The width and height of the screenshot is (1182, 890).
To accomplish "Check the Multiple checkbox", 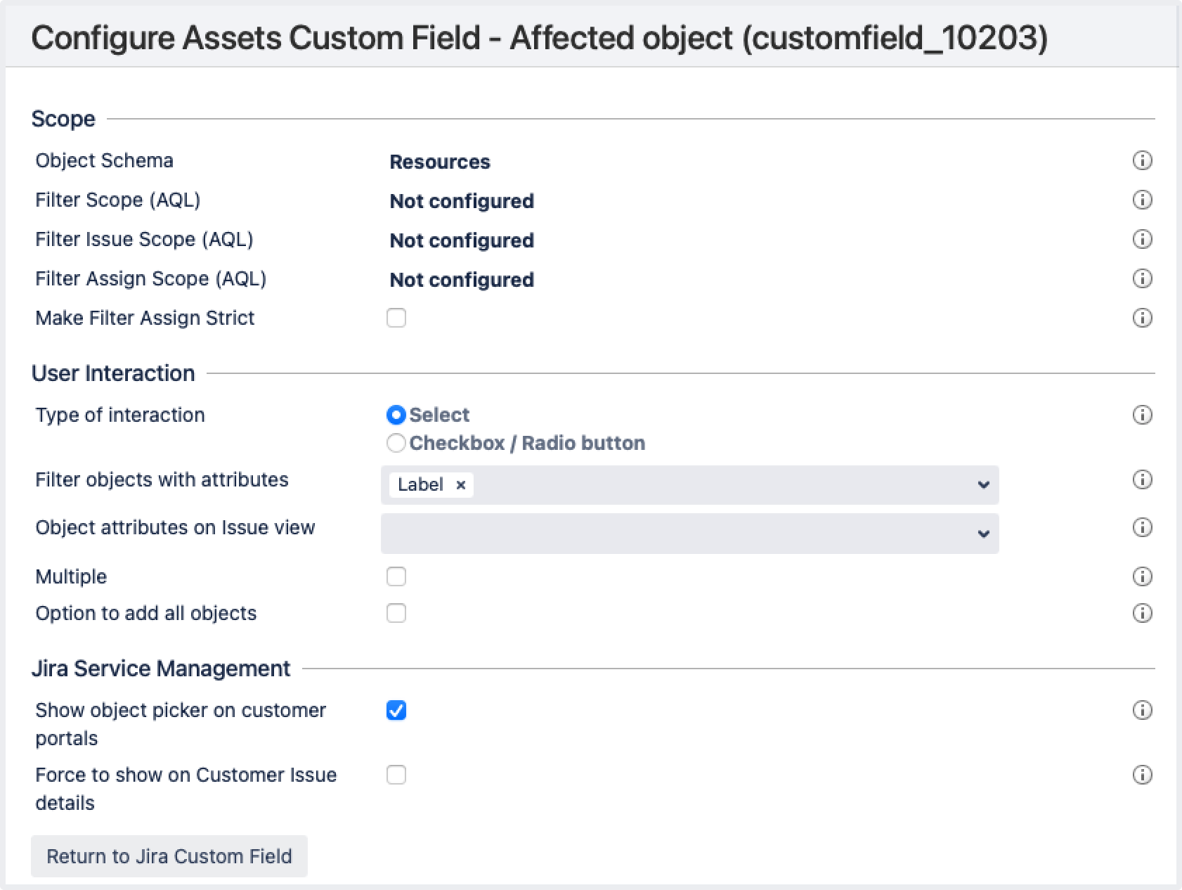I will [x=397, y=576].
